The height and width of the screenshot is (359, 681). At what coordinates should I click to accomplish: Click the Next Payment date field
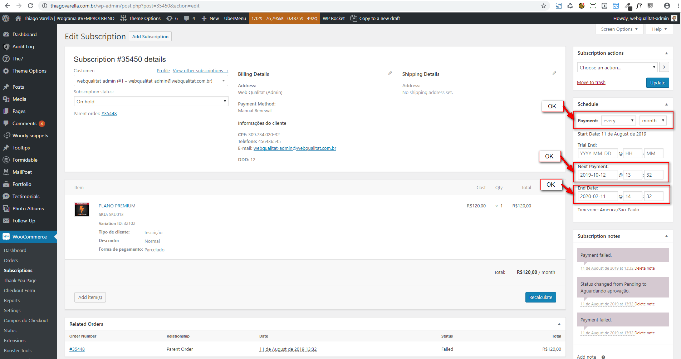tap(598, 175)
